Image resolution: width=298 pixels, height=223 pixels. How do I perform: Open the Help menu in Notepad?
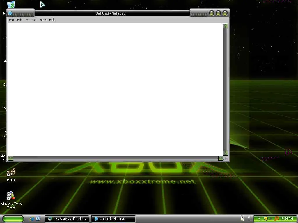[x=52, y=20]
